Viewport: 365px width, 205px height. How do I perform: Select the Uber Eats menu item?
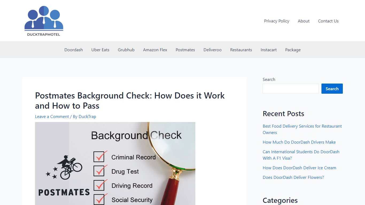click(100, 50)
